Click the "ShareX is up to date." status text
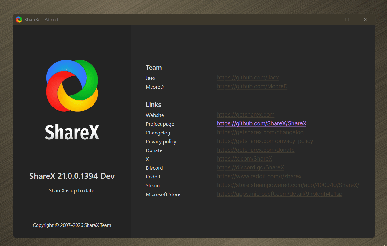The height and width of the screenshot is (246, 387). pos(72,190)
